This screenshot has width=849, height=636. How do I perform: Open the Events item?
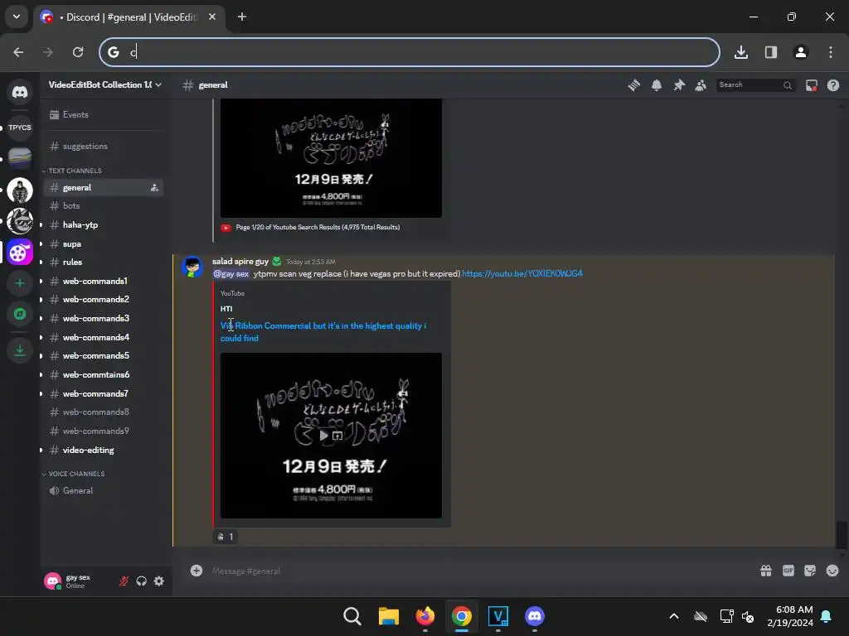click(x=104, y=114)
